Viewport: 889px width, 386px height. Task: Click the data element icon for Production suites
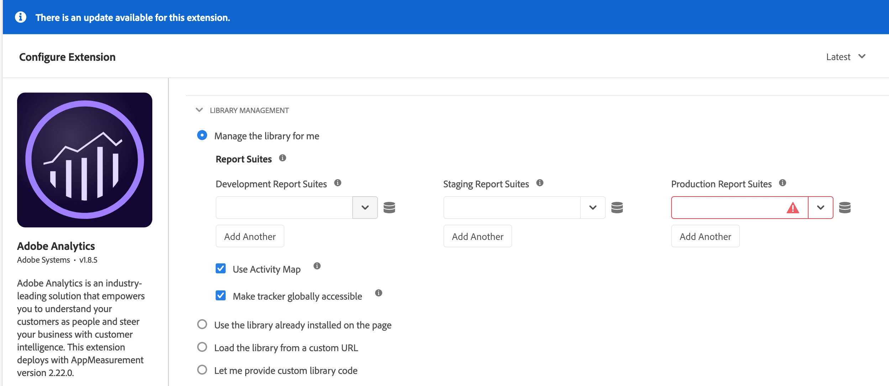click(x=845, y=207)
